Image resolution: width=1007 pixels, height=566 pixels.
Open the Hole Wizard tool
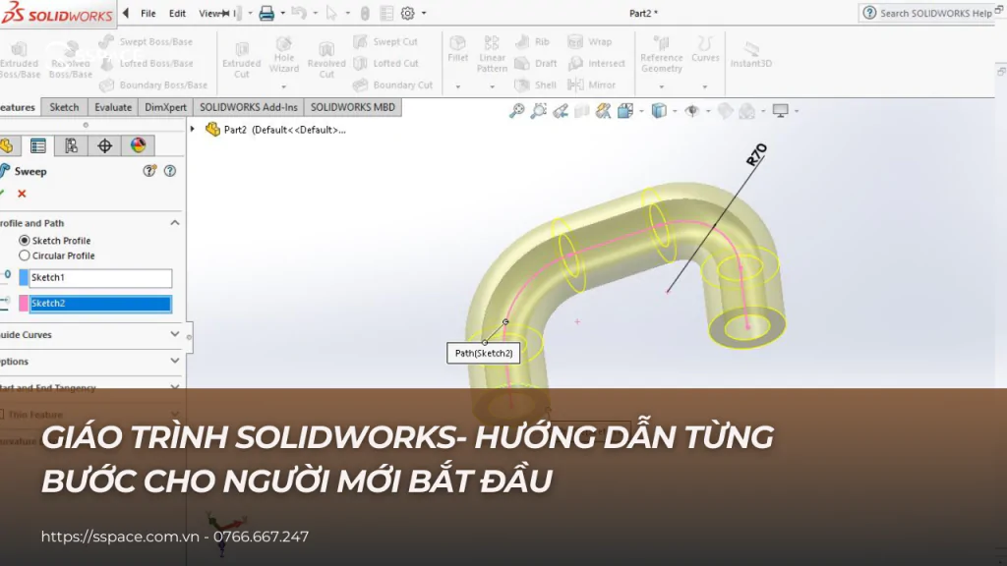tap(284, 55)
